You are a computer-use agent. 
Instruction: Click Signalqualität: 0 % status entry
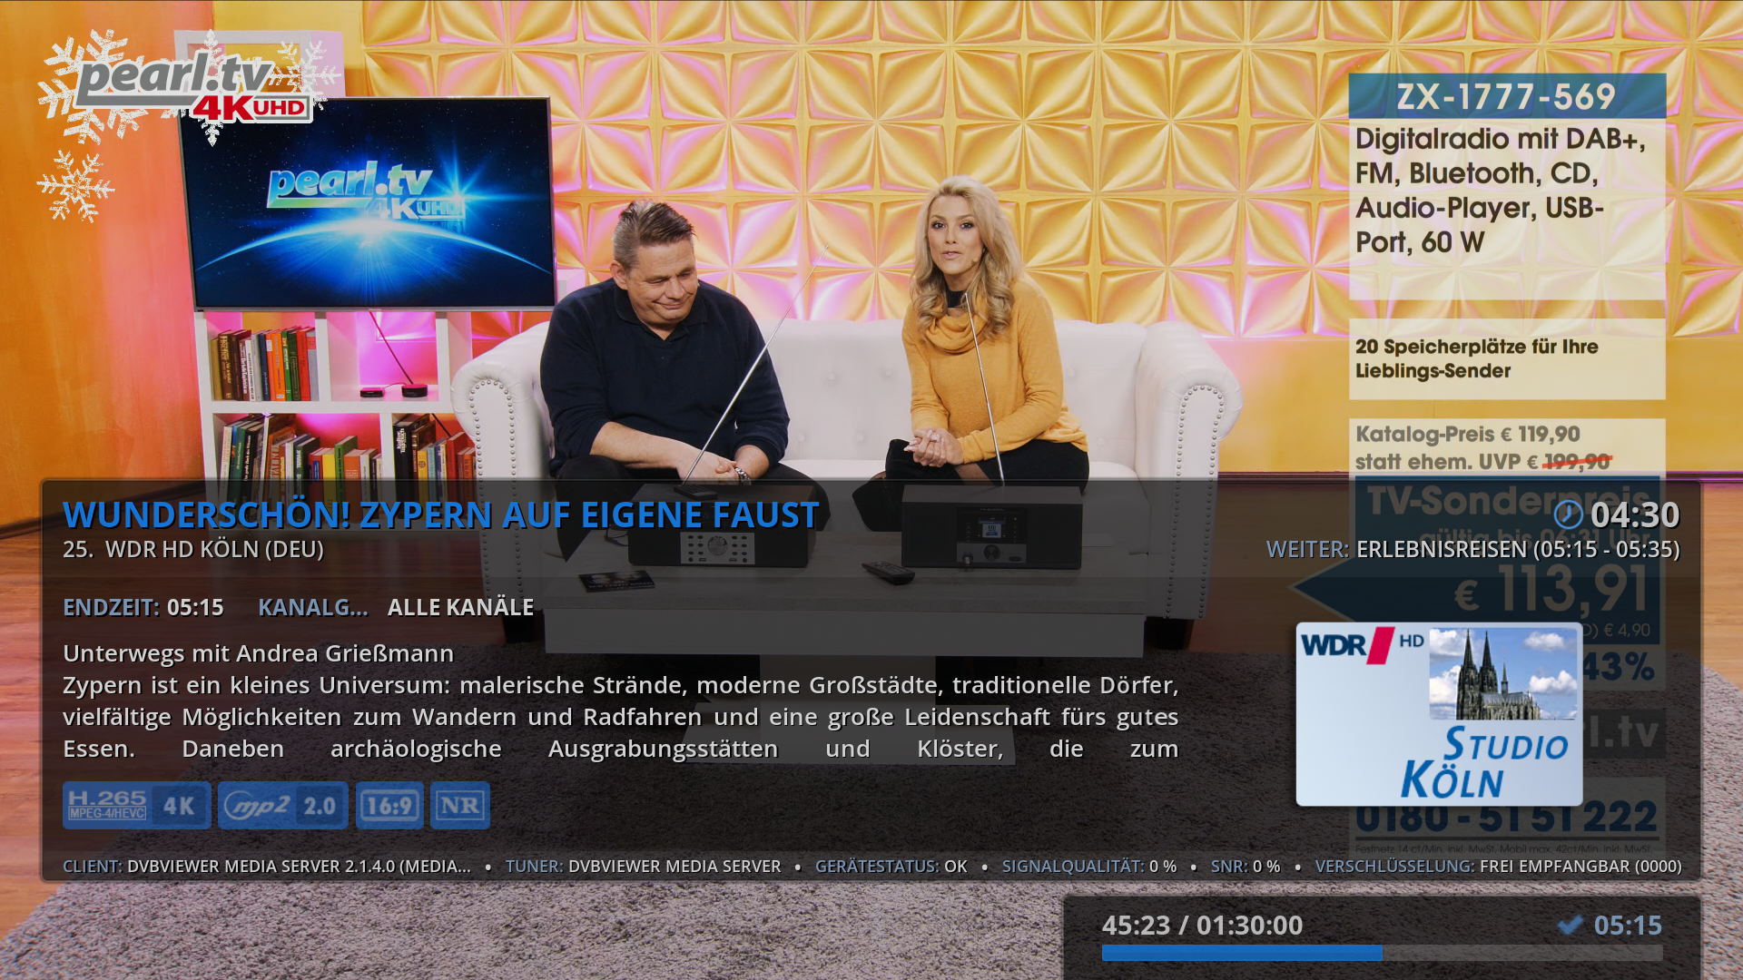tap(1089, 867)
